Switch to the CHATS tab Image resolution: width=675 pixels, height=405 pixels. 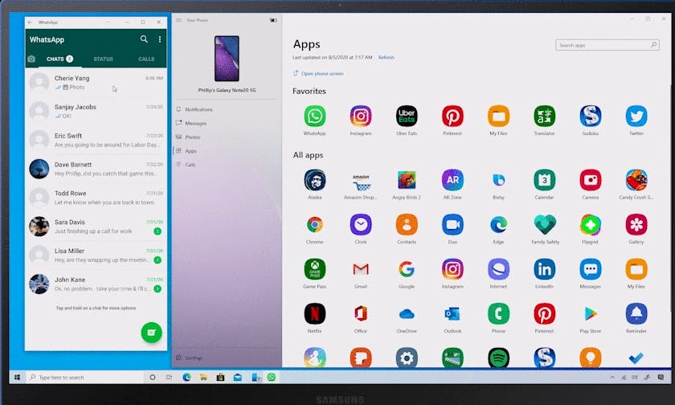click(59, 59)
